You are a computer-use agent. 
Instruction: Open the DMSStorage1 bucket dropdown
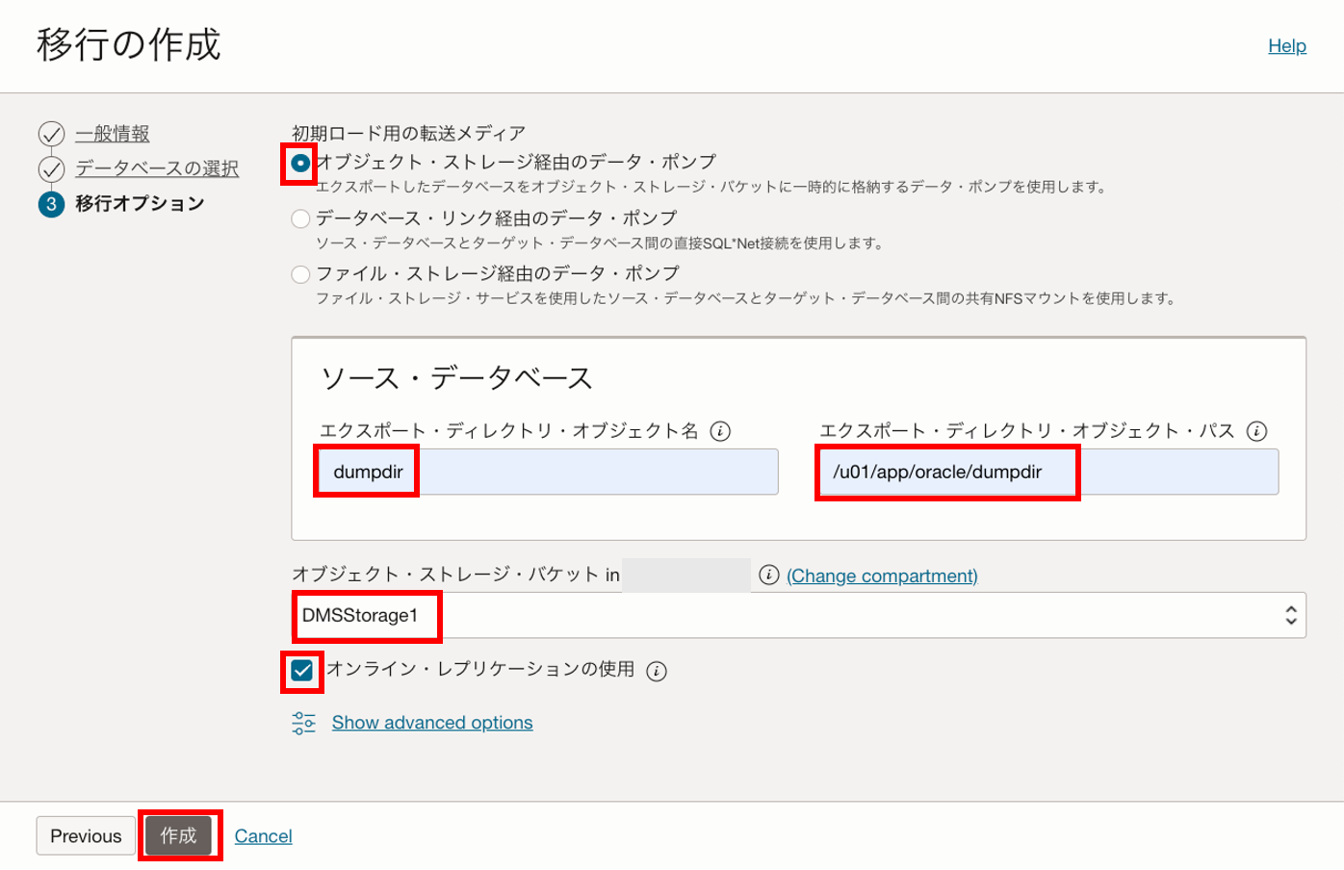coord(1291,616)
